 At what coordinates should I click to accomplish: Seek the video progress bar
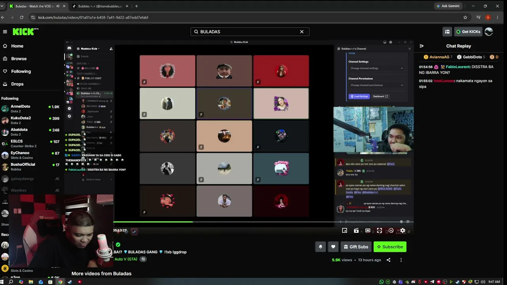click(263, 222)
